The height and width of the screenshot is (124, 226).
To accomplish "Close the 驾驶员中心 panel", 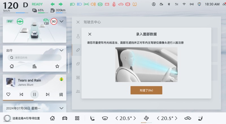I will pyautogui.click(x=78, y=22).
